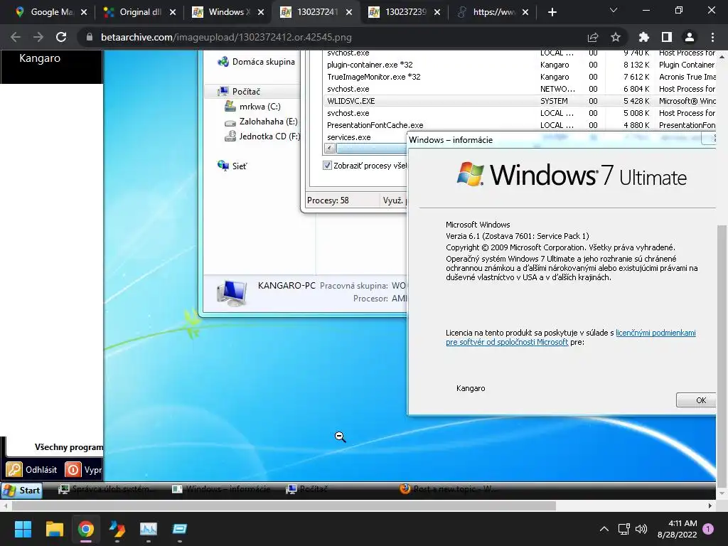The image size is (728, 546).
Task: Click the Vypr power button
Action: (84, 469)
